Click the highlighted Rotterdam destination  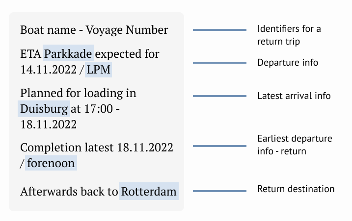click(149, 191)
